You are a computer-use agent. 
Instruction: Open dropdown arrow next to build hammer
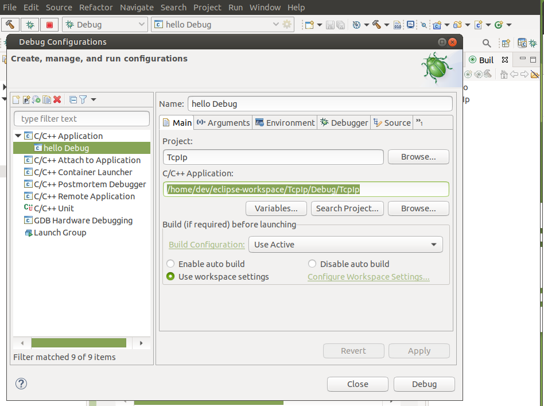pos(387,25)
